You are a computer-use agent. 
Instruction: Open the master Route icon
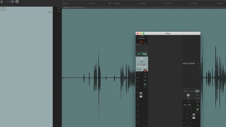pos(198,110)
